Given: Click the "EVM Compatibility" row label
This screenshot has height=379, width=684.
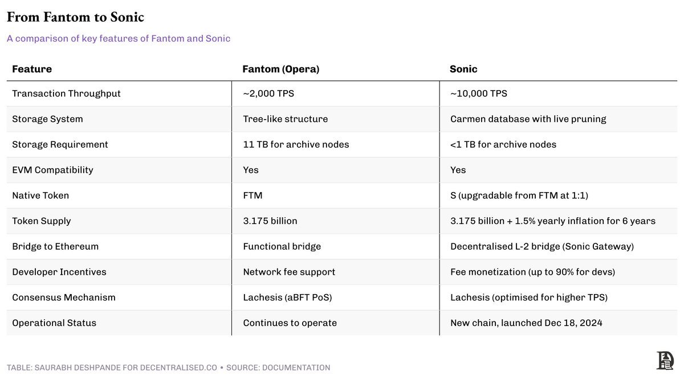Looking at the screenshot, I should tap(52, 170).
